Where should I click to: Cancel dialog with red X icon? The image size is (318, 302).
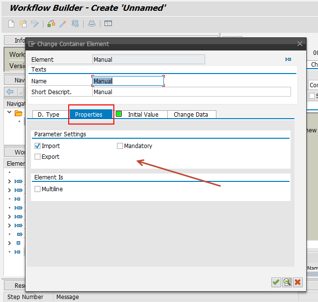[298, 282]
